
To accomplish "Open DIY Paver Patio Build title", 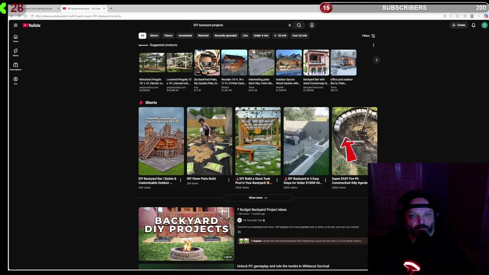I will (201, 179).
